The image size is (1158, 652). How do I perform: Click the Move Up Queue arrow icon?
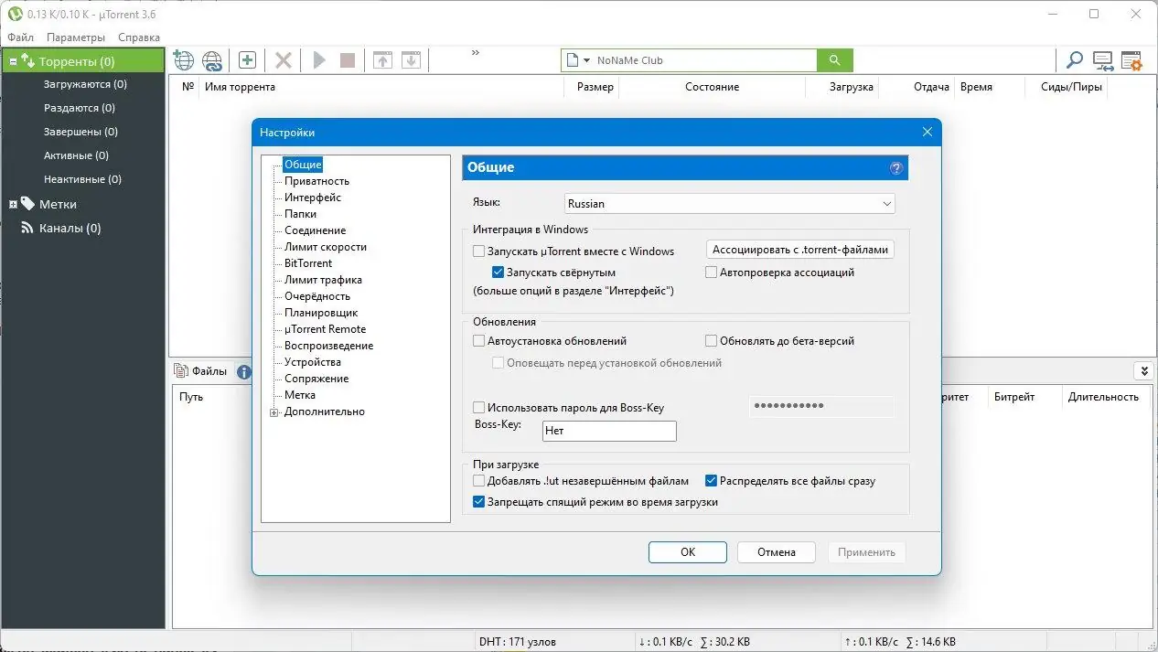pyautogui.click(x=382, y=59)
